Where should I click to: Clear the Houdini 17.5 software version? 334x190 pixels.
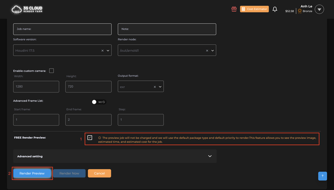tap(102, 50)
